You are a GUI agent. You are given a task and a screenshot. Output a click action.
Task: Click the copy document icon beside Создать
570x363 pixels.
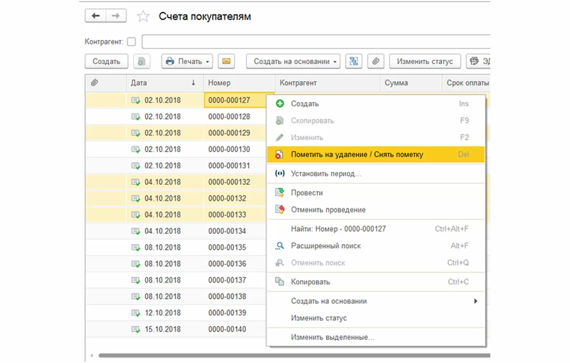(x=142, y=61)
